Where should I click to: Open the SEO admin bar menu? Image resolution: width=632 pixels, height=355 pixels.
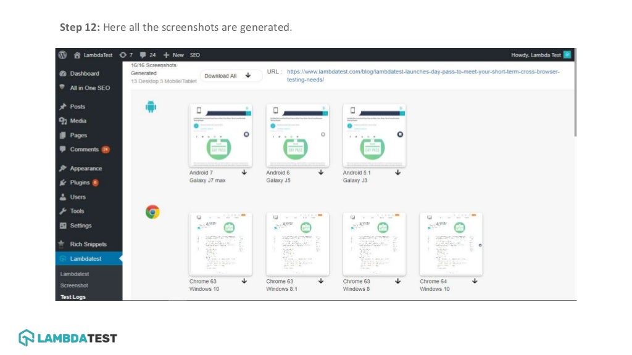click(194, 55)
